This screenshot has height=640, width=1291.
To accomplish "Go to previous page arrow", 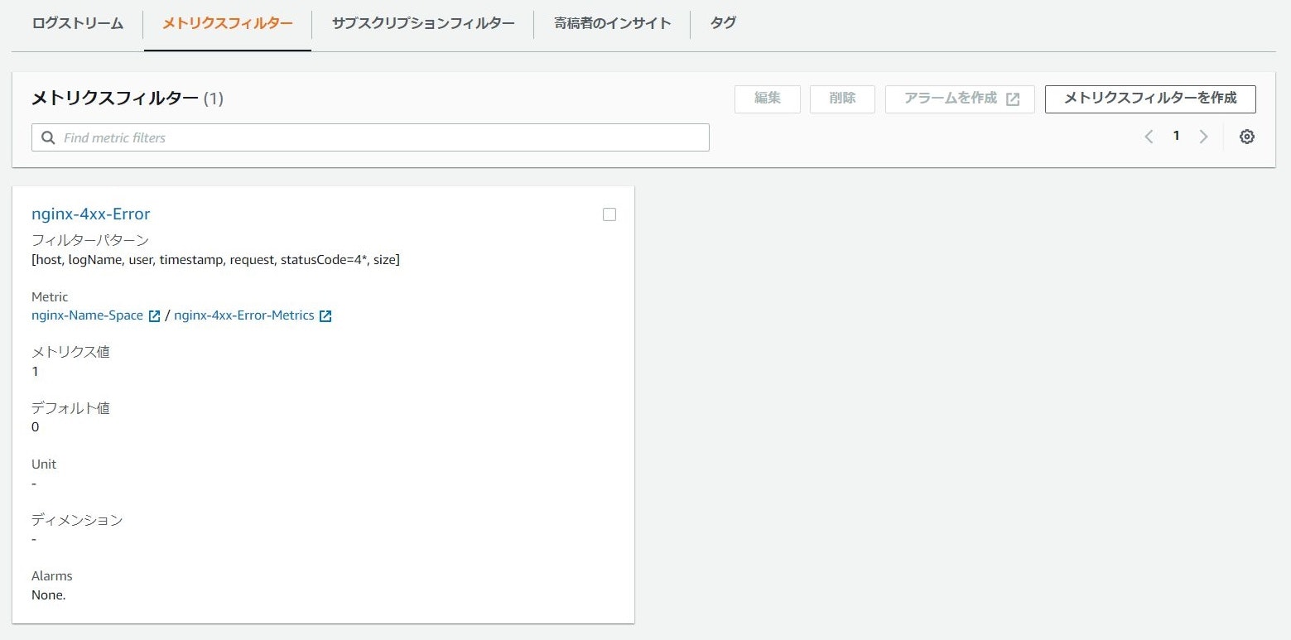I will [1149, 137].
